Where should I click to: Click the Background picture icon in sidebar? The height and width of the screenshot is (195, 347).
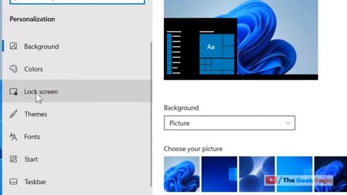[13, 46]
